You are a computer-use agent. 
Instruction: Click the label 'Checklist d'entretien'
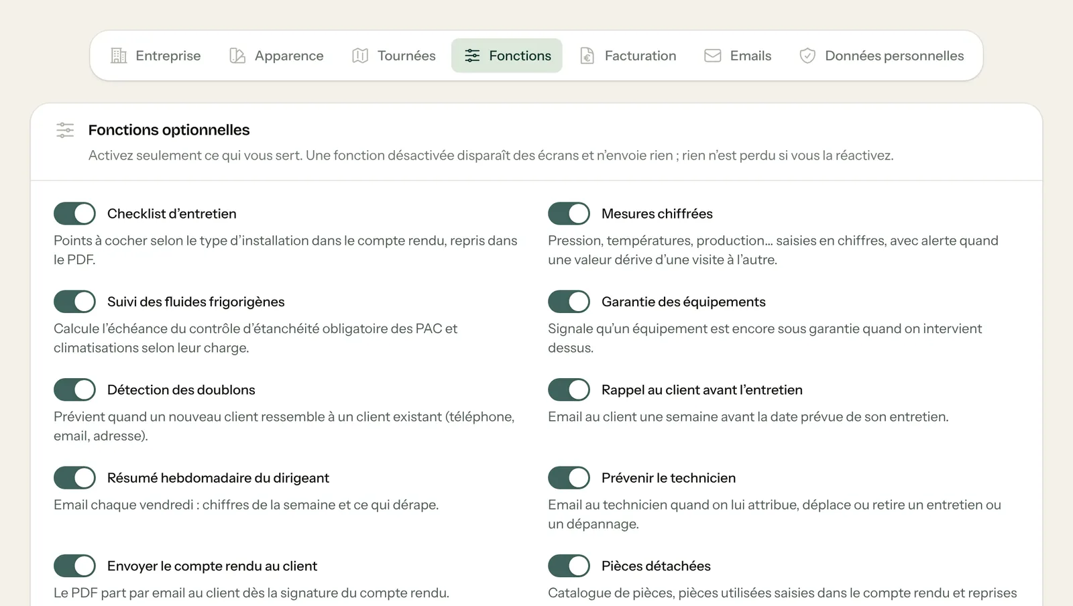pyautogui.click(x=172, y=214)
